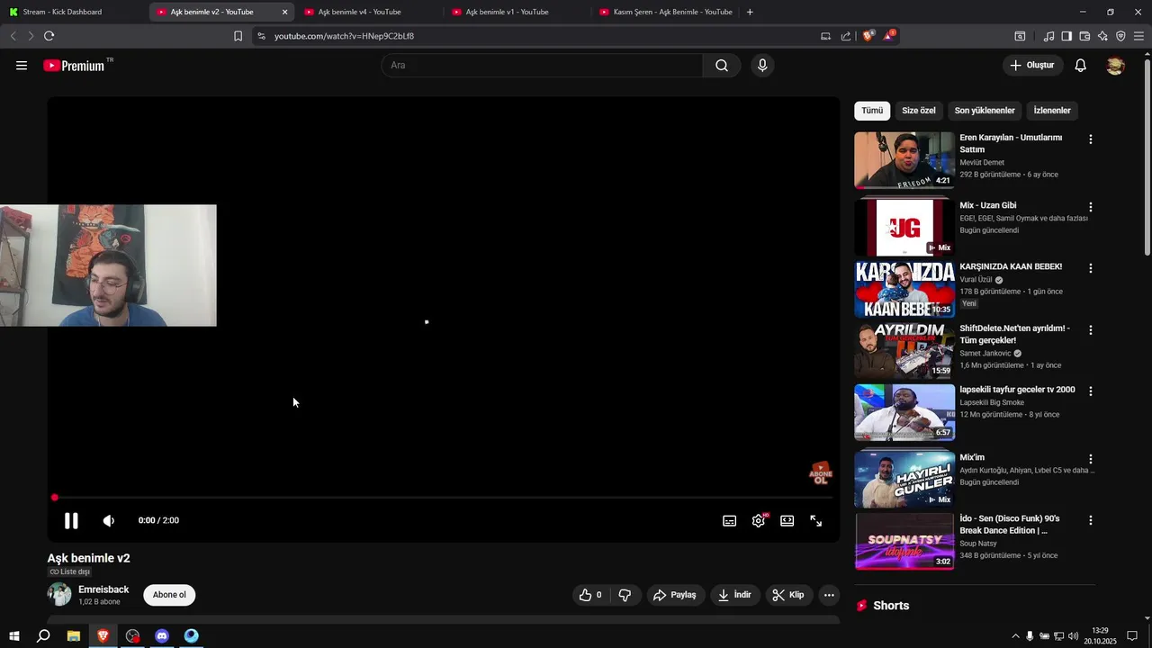Open lapsekili tayfur geceler tv 2000 title
This screenshot has width=1152, height=648.
tap(1017, 390)
